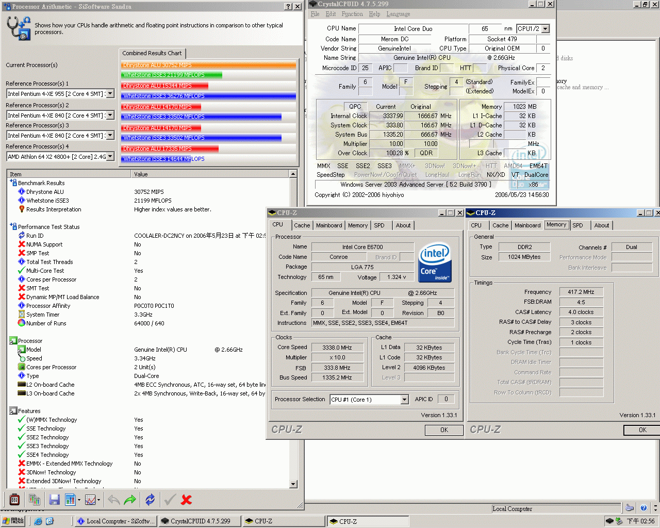This screenshot has width=660, height=528.
Task: Open the Sandra module options icon
Action: (14, 499)
